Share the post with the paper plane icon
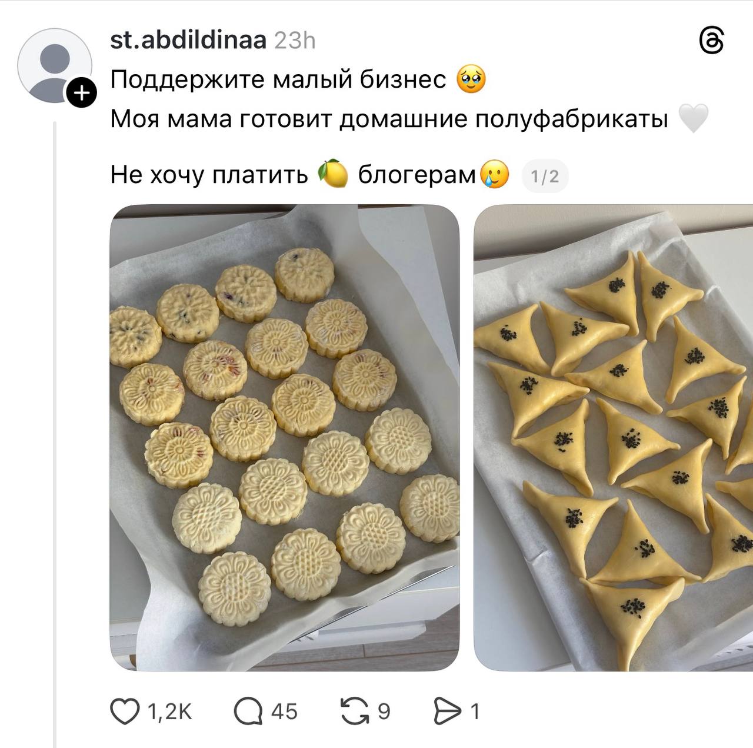 point(447,712)
